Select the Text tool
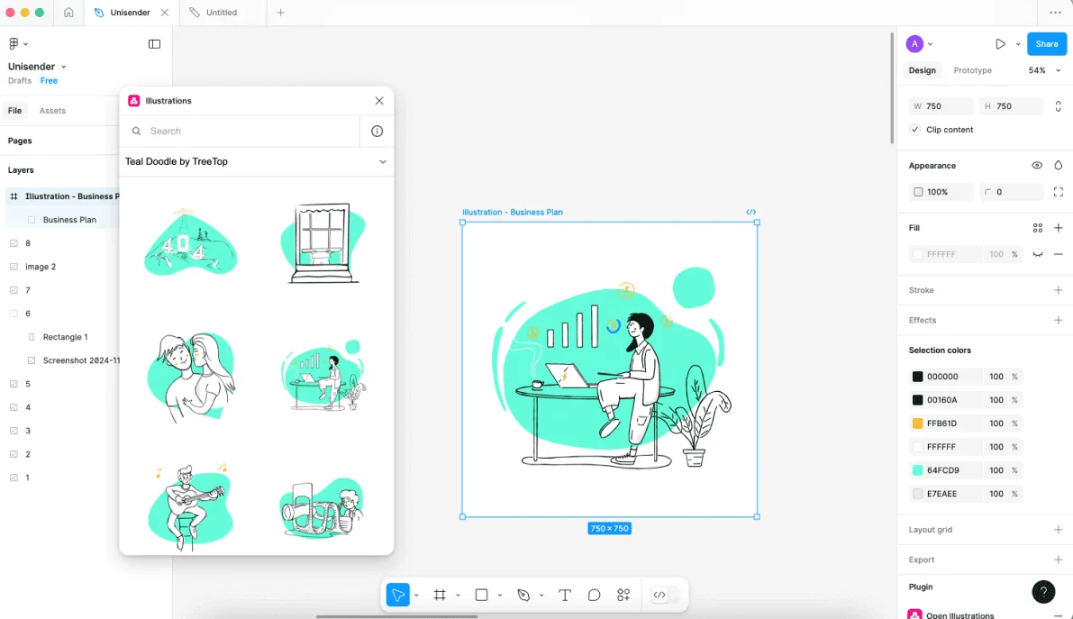 pos(565,595)
